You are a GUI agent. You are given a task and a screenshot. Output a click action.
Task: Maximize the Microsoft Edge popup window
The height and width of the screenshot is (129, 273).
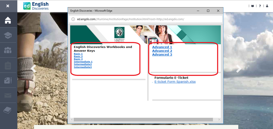click(x=208, y=11)
